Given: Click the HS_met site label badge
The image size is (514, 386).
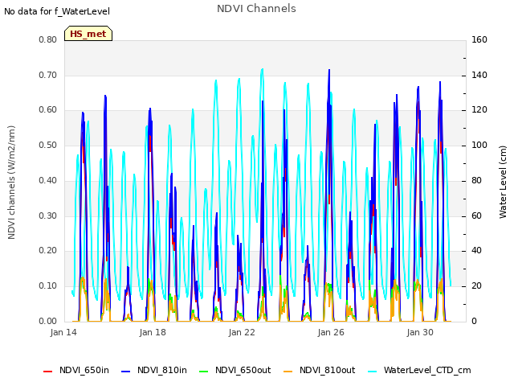Looking at the screenshot, I should pyautogui.click(x=88, y=34).
